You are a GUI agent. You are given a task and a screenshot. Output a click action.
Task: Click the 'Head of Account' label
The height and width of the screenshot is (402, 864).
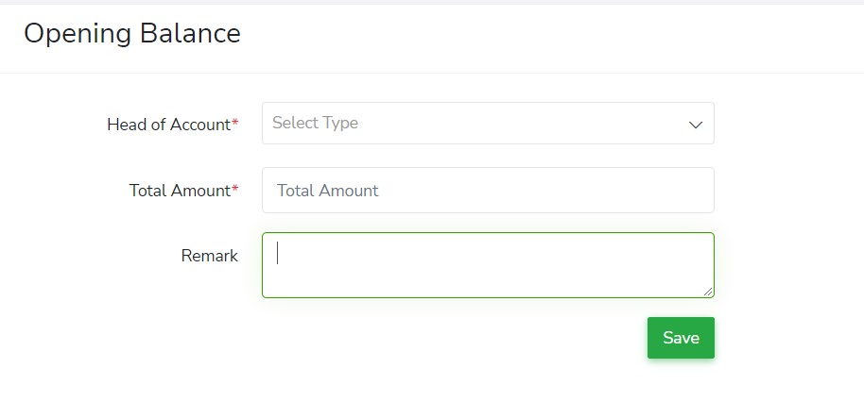coord(168,125)
